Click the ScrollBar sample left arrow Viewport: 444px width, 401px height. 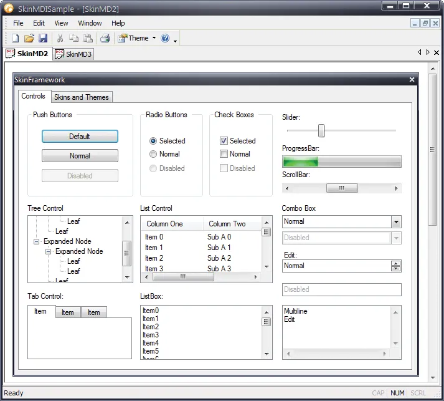(287, 188)
